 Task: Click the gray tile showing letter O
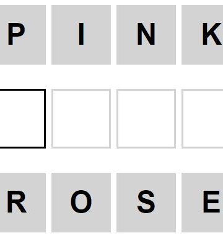click(x=81, y=203)
